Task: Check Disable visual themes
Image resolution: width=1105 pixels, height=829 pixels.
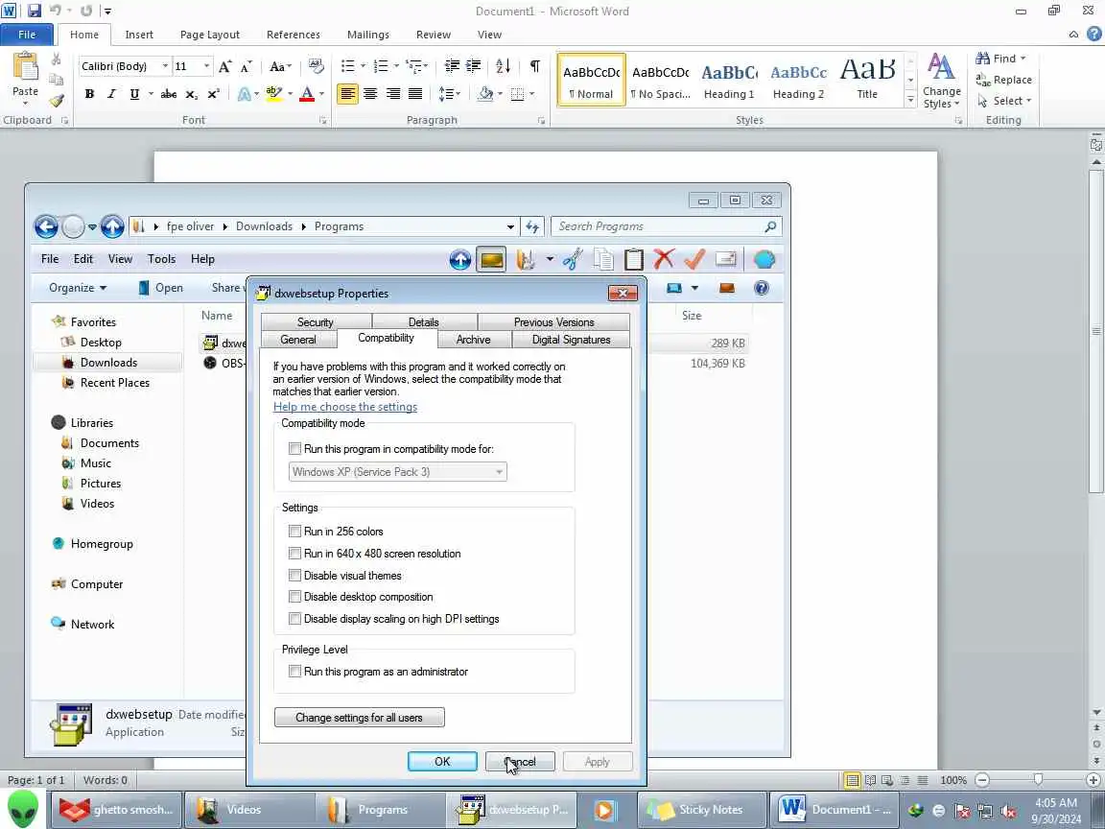Action: [x=294, y=576]
